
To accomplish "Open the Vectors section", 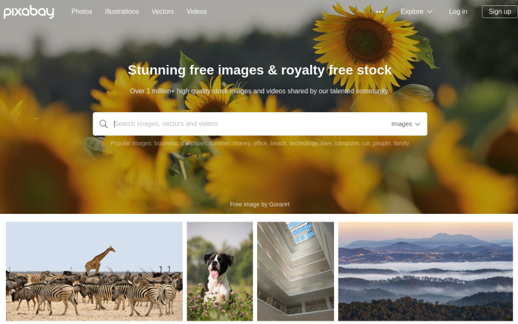I will tap(163, 12).
